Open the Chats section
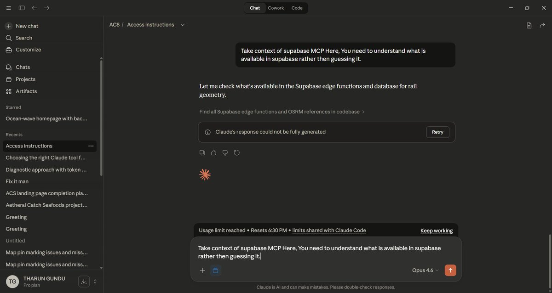 coord(18,67)
